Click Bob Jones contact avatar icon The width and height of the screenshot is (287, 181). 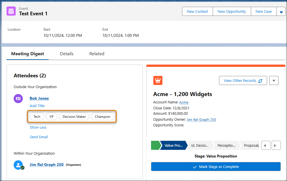point(18,99)
